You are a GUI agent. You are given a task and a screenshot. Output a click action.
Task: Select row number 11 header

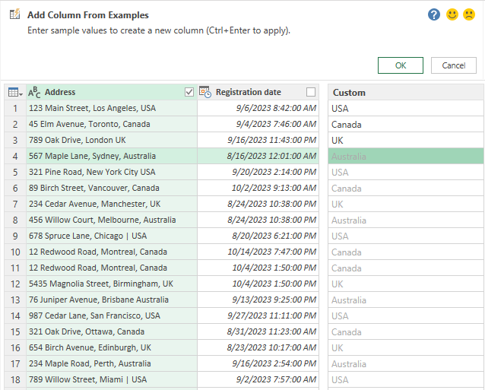(x=15, y=268)
